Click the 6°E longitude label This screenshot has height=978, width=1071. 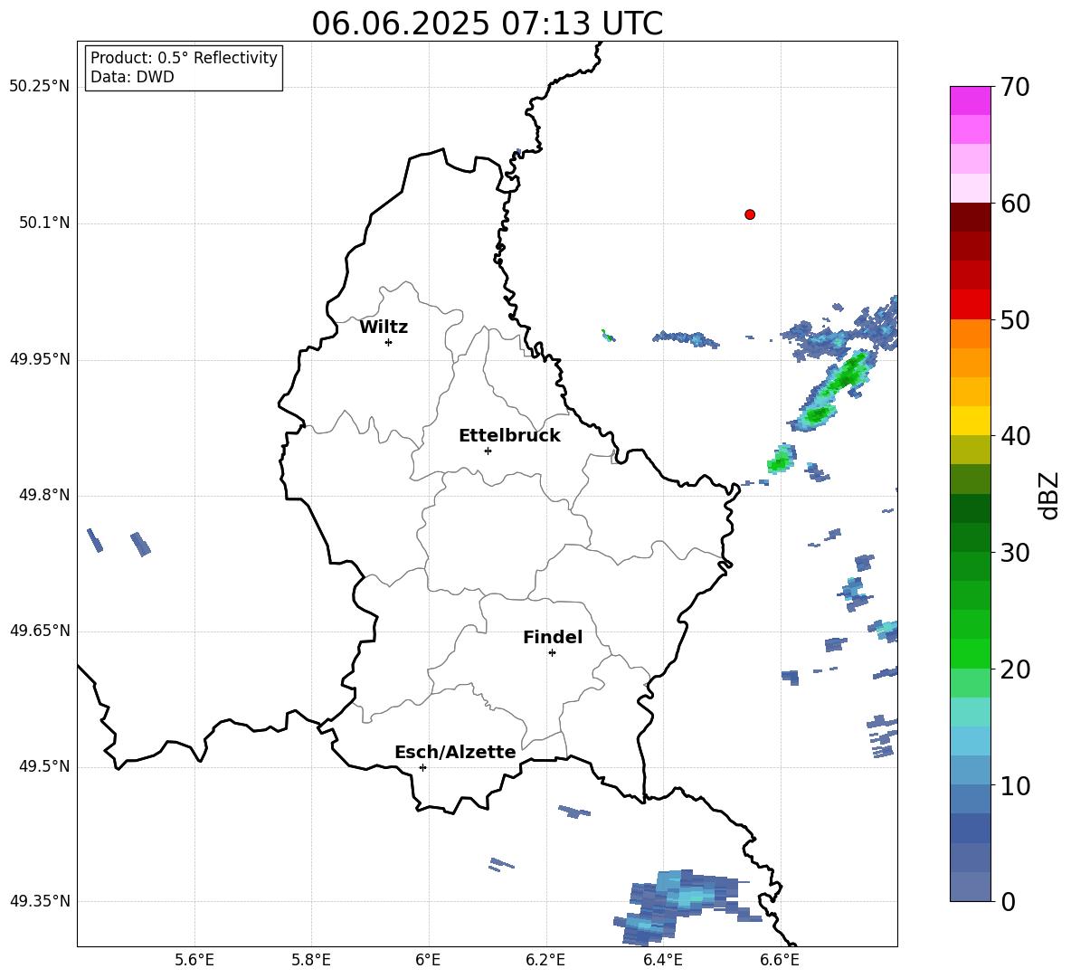(428, 960)
